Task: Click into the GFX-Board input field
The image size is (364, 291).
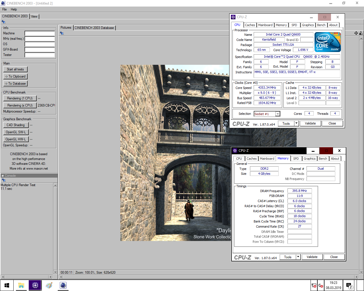Action: coord(40,49)
